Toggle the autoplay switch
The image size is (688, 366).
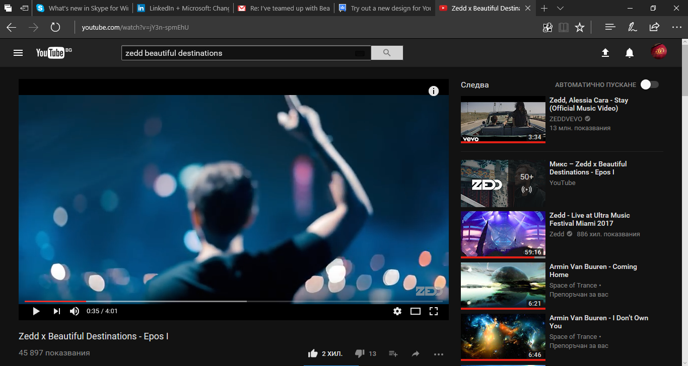click(x=649, y=84)
